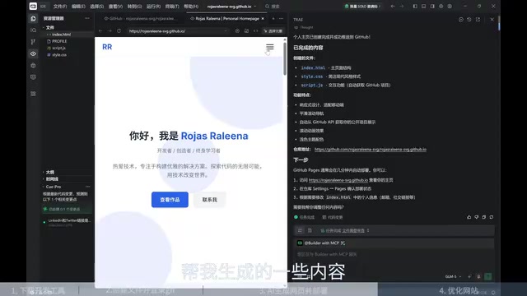Close the TRAE chat panel
The image size is (527, 296).
(492, 20)
